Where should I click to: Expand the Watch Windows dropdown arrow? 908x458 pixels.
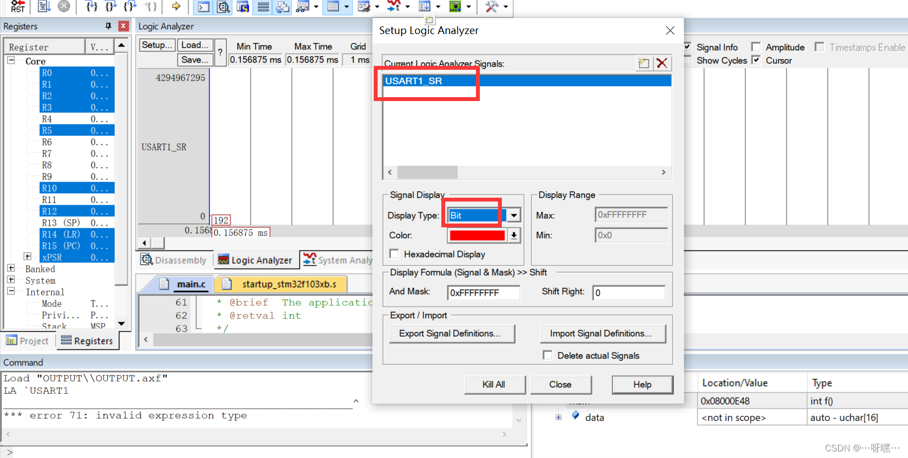click(x=317, y=7)
